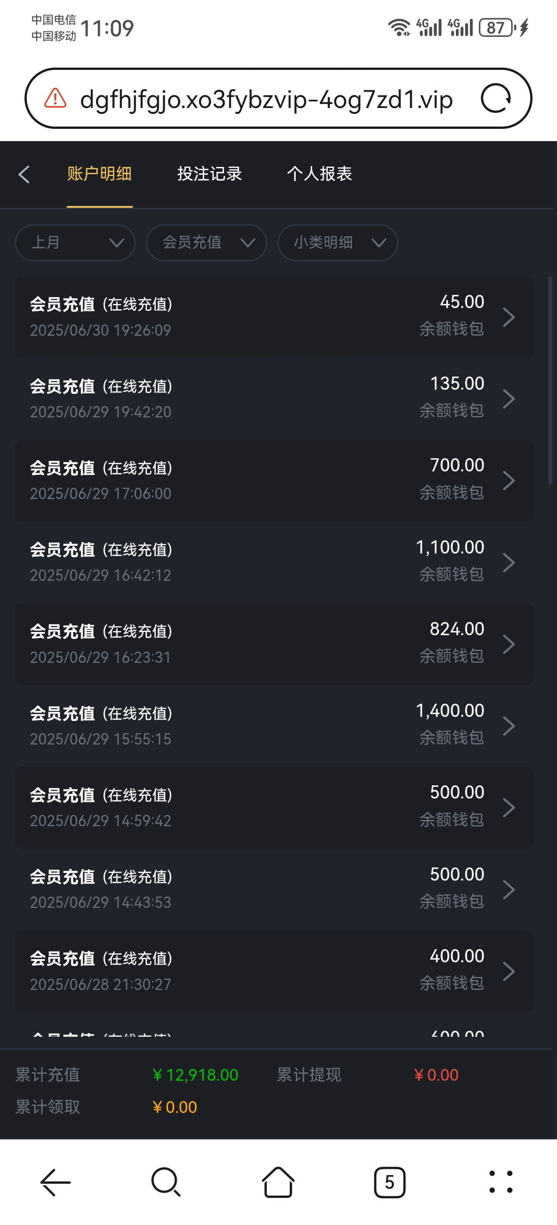The width and height of the screenshot is (557, 1225).
Task: Expand chevron of the 1,400.00 recharge entry
Action: (508, 726)
